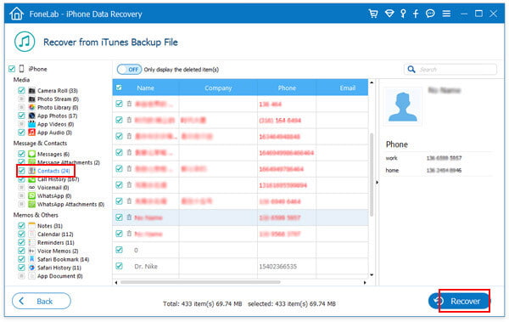Click the Recover button

(x=459, y=301)
